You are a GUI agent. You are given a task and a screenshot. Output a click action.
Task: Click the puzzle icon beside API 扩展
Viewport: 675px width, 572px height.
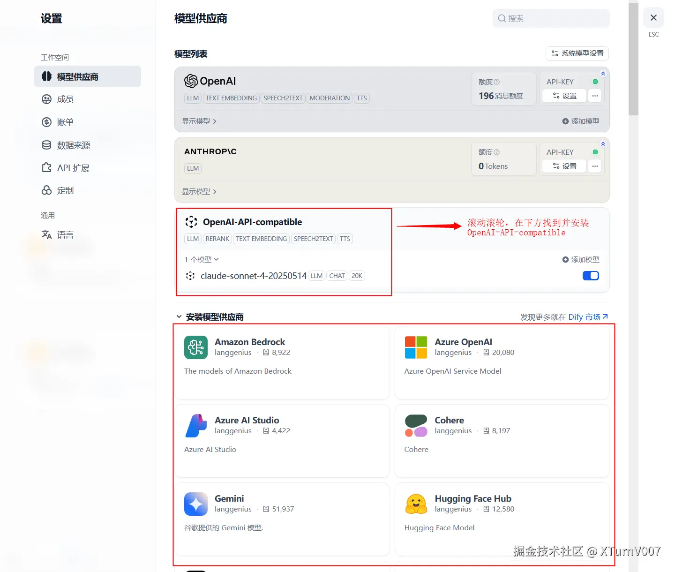pyautogui.click(x=46, y=167)
